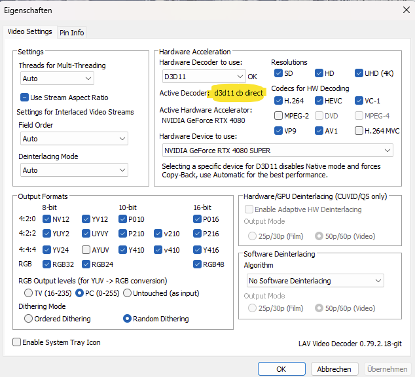The height and width of the screenshot is (377, 415).
Task: Select PC (0-255) RGB output level
Action: coord(79,293)
